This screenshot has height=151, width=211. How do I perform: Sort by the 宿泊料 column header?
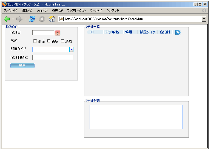point(165,32)
